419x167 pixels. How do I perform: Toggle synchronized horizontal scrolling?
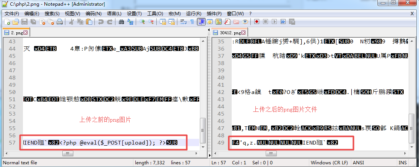(x=171, y=22)
